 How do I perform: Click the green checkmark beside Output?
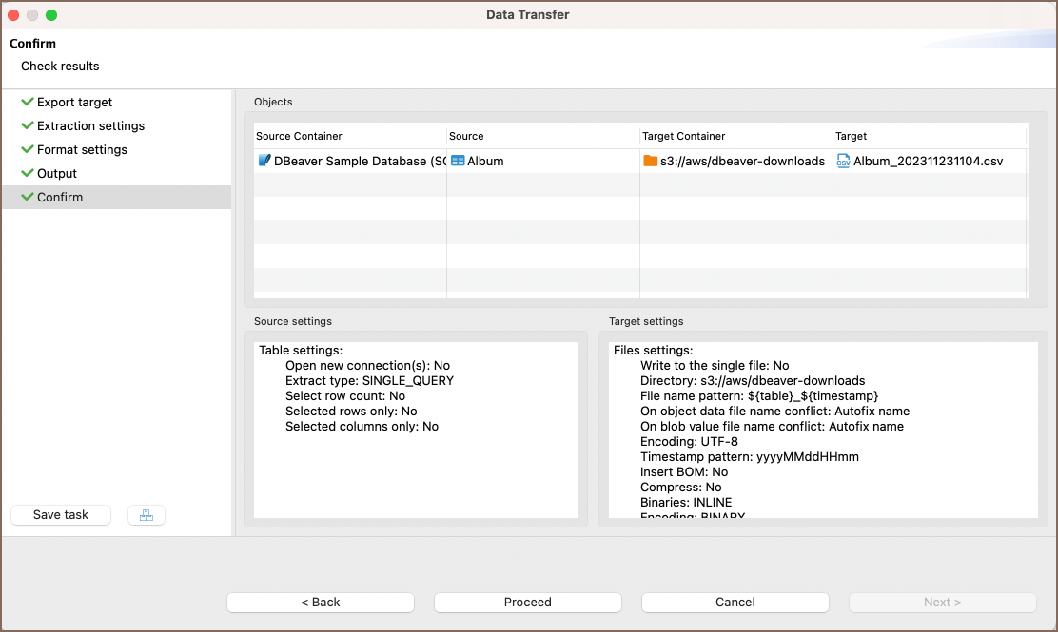(x=28, y=173)
